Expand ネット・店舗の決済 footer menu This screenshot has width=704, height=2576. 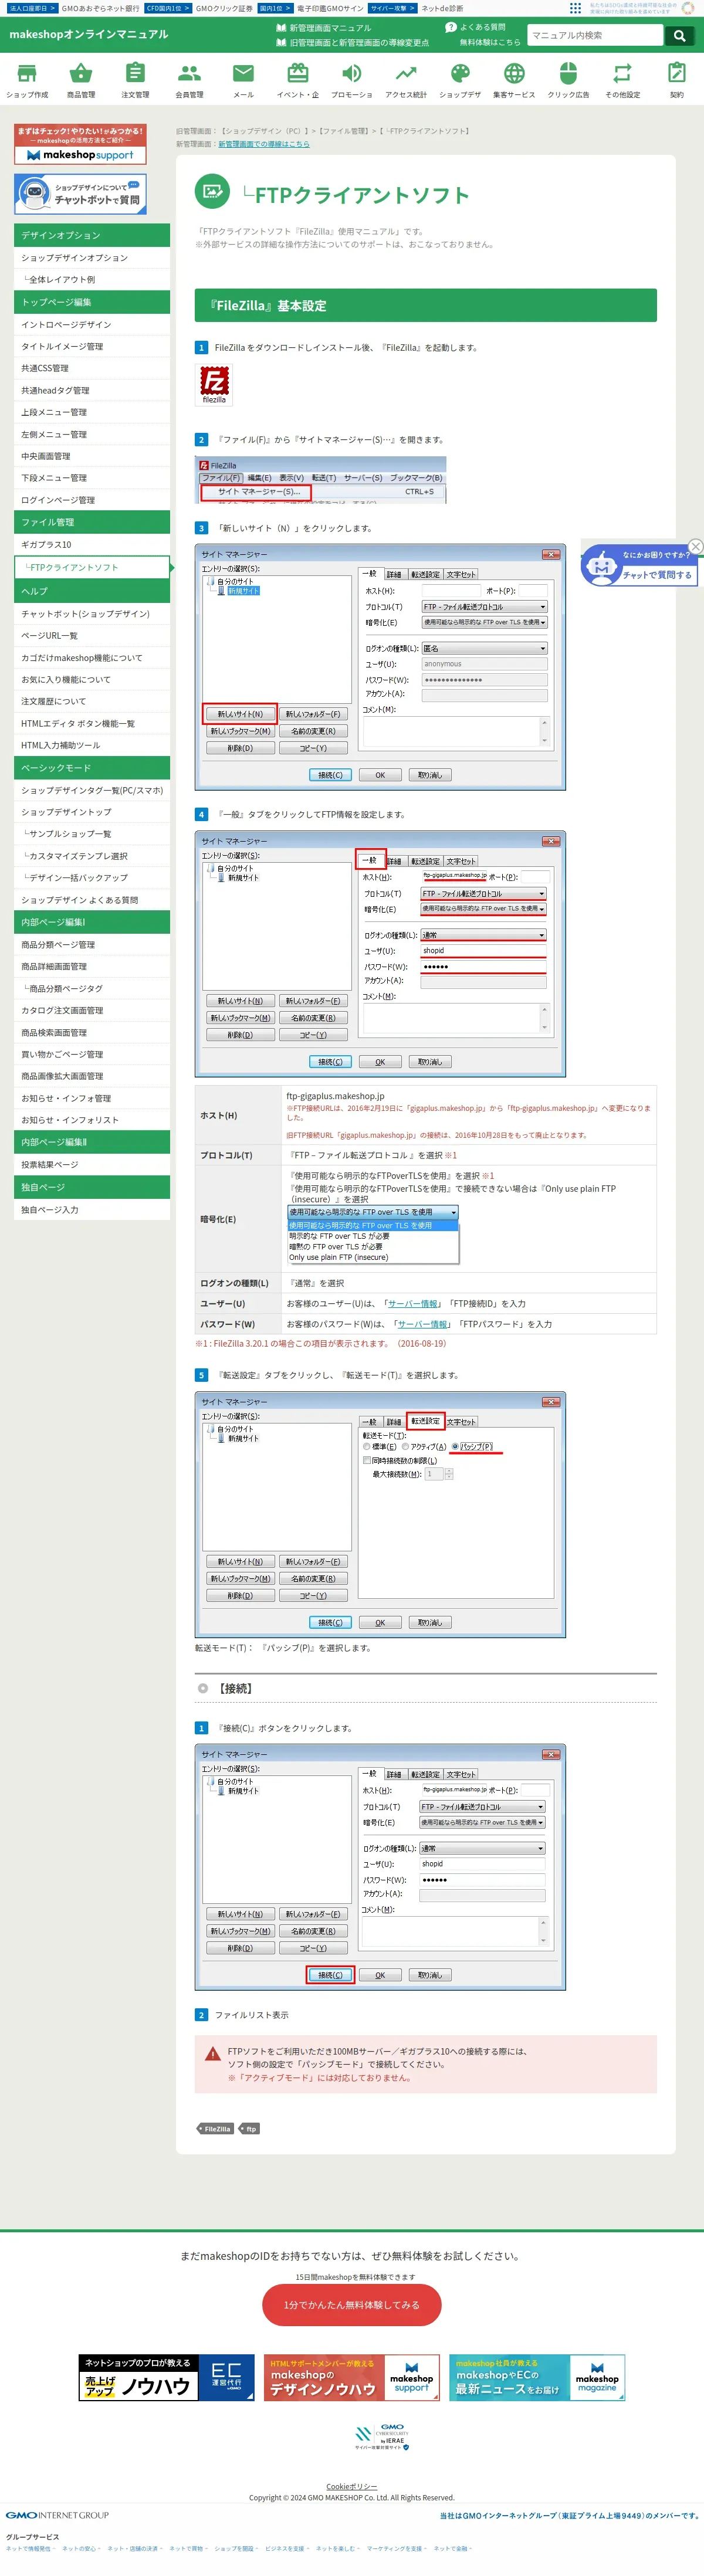(134, 2548)
